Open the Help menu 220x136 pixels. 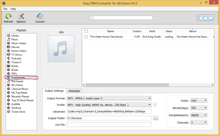pos(13,9)
